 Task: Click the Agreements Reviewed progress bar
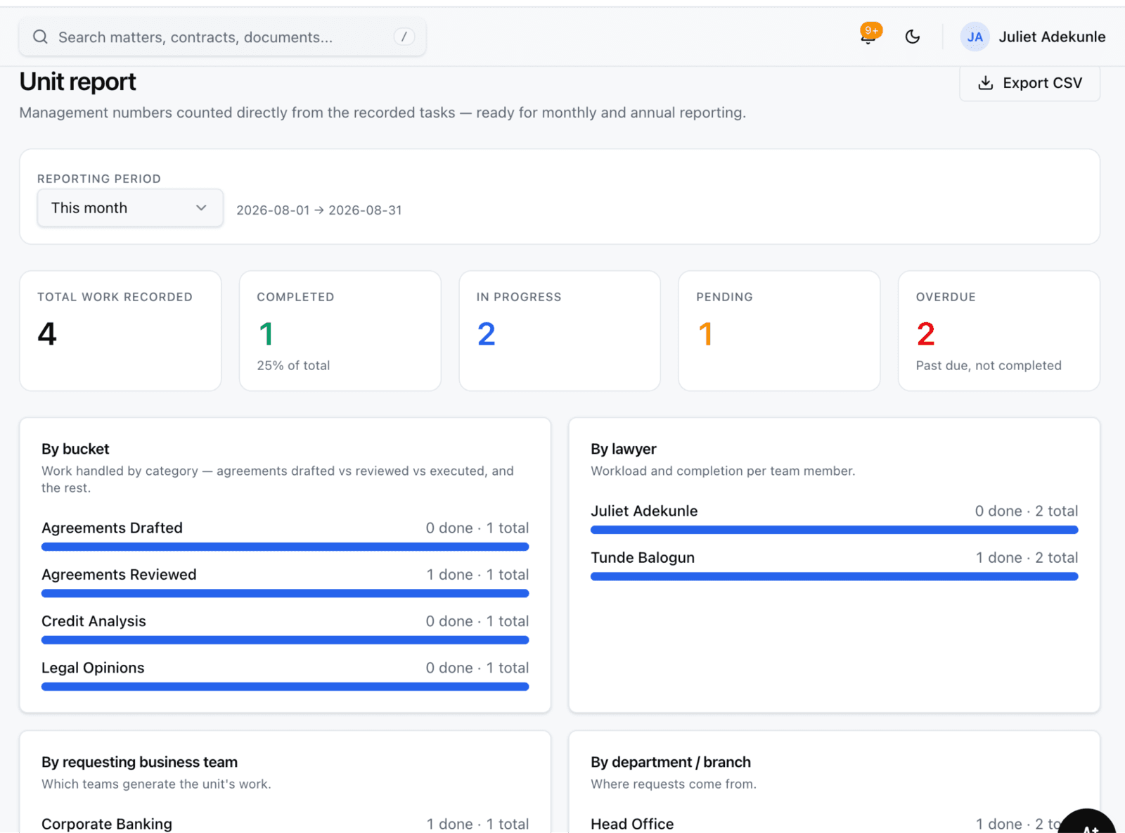285,593
